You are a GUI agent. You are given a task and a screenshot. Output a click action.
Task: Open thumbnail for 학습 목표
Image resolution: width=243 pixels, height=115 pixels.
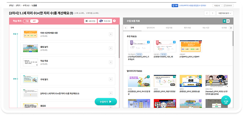pyautogui.click(x=30, y=62)
